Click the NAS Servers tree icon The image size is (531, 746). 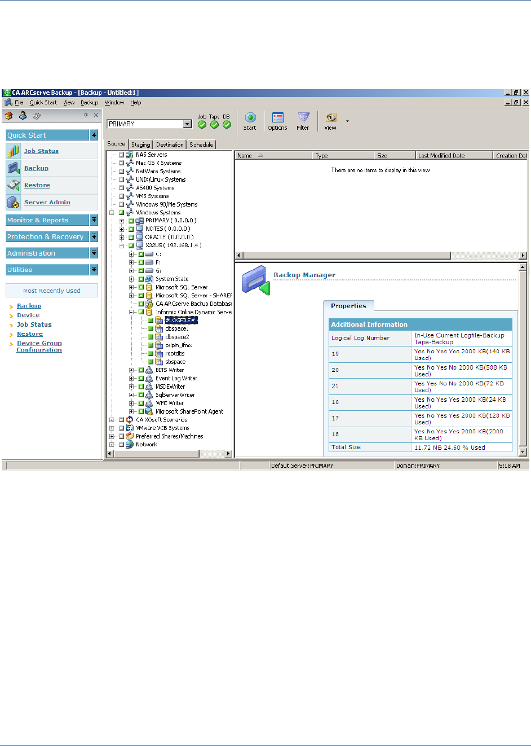pyautogui.click(x=130, y=155)
